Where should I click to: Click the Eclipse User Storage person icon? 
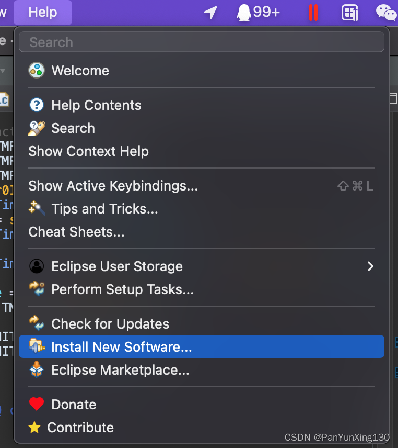36,266
